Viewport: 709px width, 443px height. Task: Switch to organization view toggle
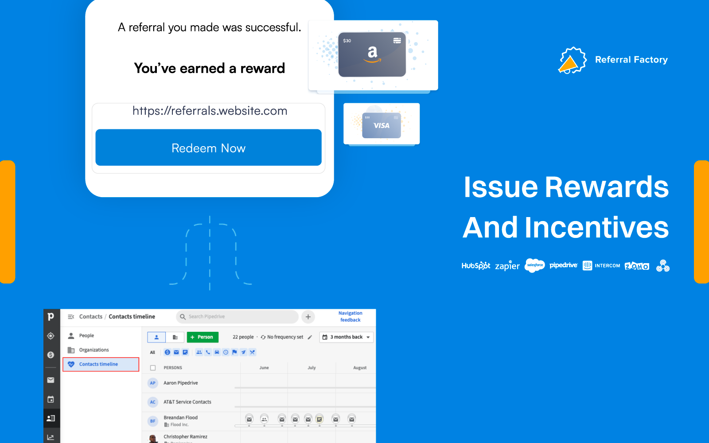click(175, 337)
